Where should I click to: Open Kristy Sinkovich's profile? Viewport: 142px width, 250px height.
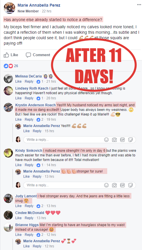coord(29,151)
